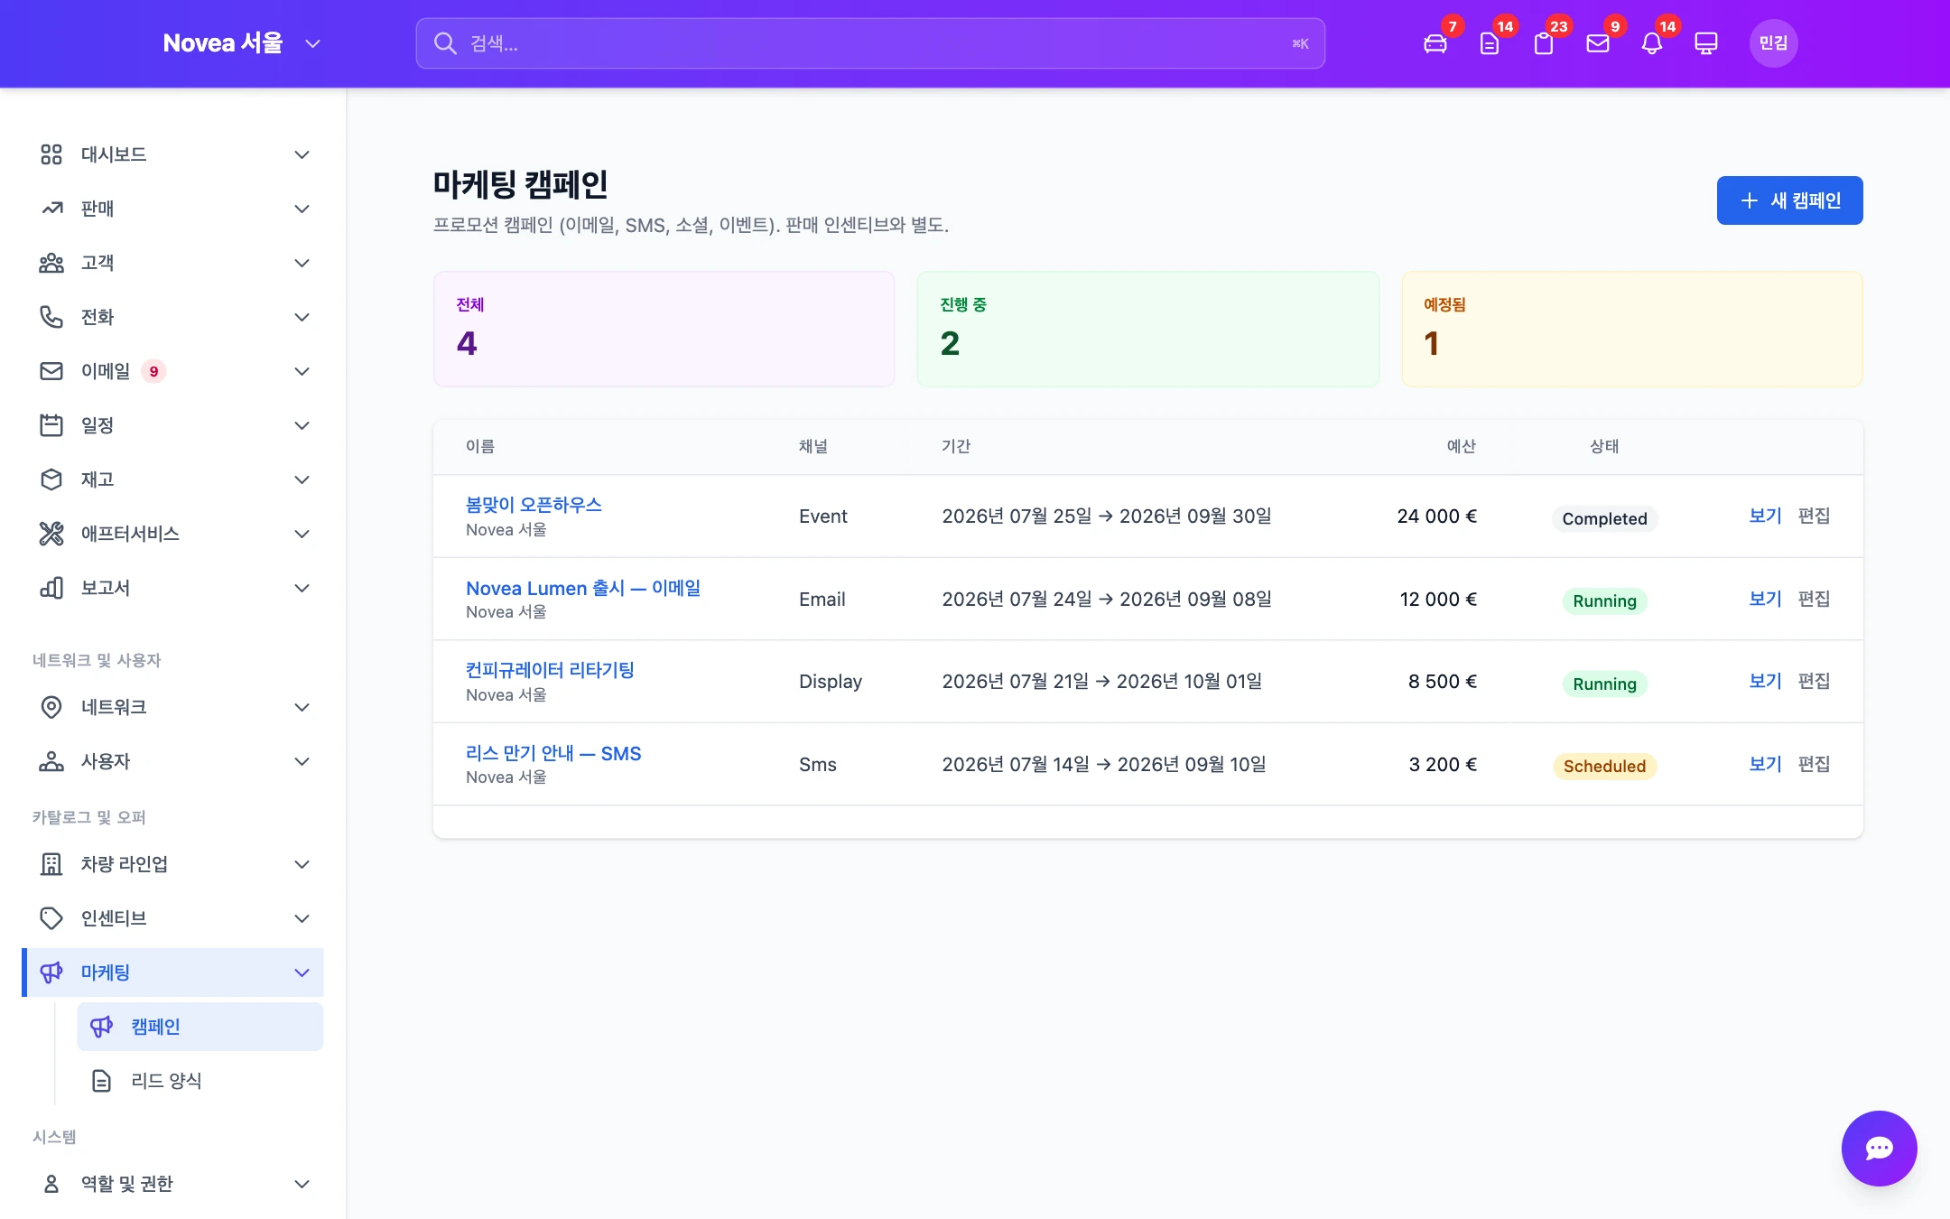Viewport: 1950px width, 1219px height.
Task: Open the 차량 라인업 menu item
Action: point(173,864)
